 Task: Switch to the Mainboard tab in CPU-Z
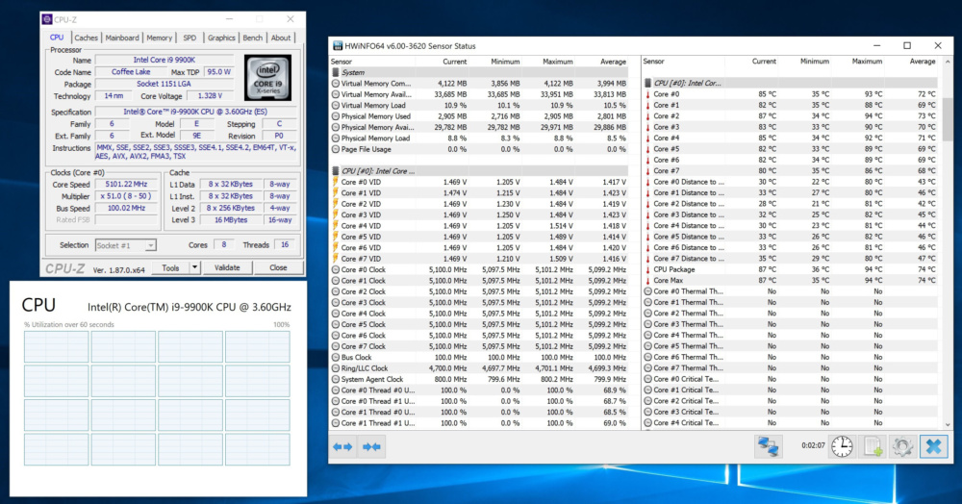[122, 38]
